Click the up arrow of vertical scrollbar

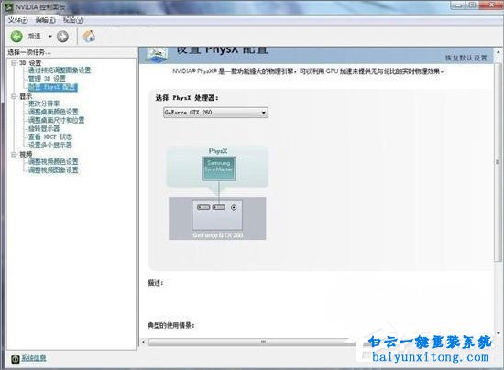[499, 51]
